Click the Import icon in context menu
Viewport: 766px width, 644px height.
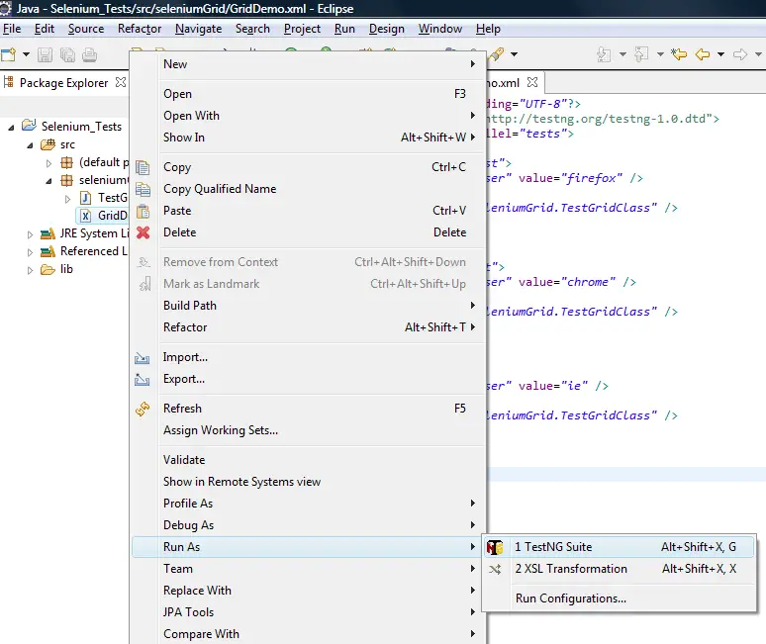pos(143,357)
